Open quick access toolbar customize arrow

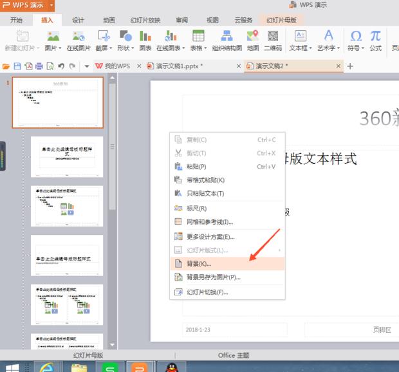point(87,66)
